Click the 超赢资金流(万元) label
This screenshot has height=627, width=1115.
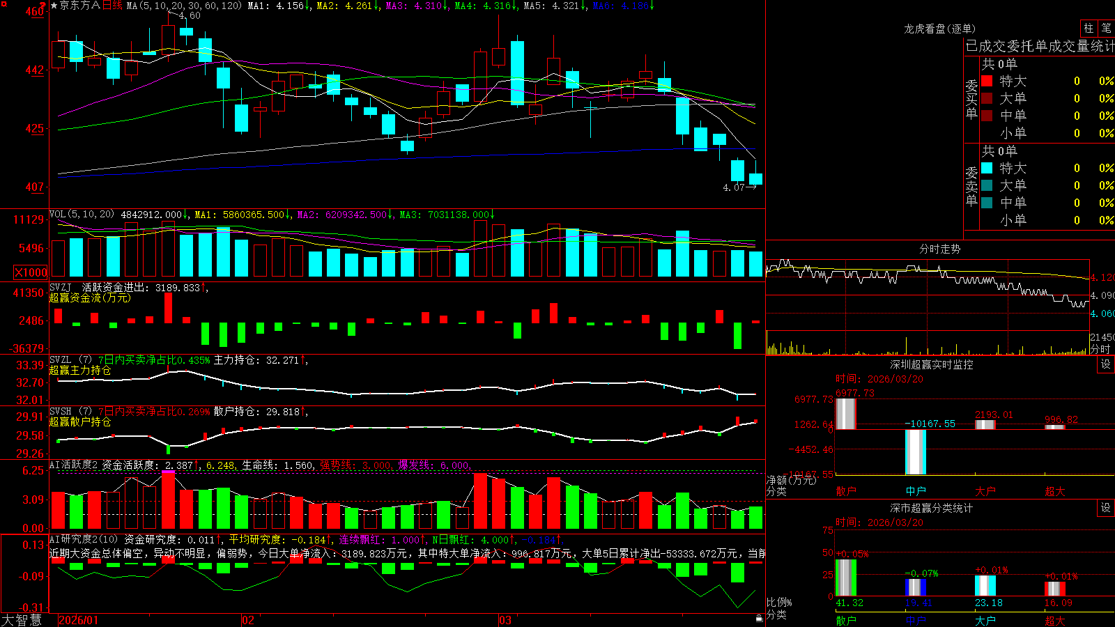click(90, 297)
